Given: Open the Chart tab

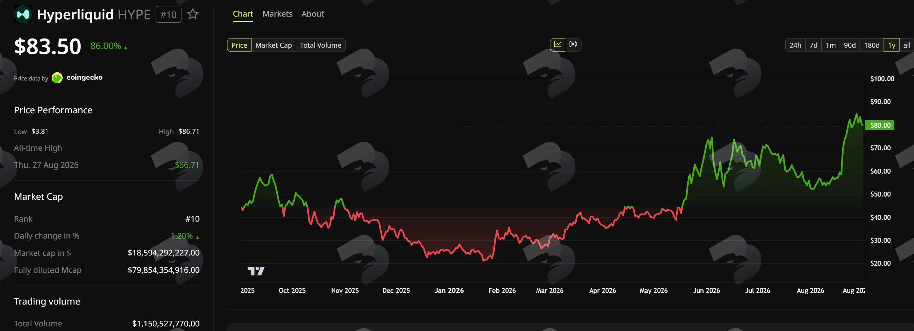Looking at the screenshot, I should pos(243,14).
